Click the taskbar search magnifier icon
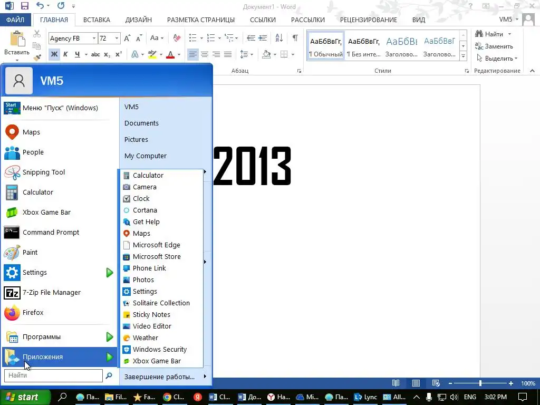 pyautogui.click(x=62, y=397)
